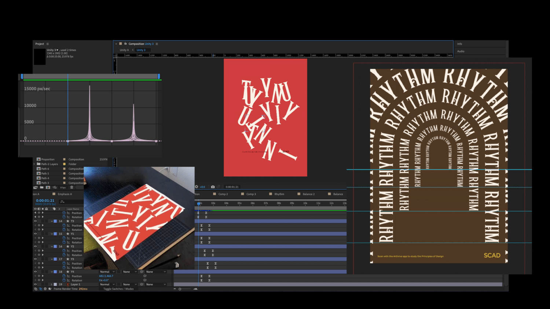Hide layer 15 Y1 with eye icon
The image size is (550, 309).
coord(36,234)
